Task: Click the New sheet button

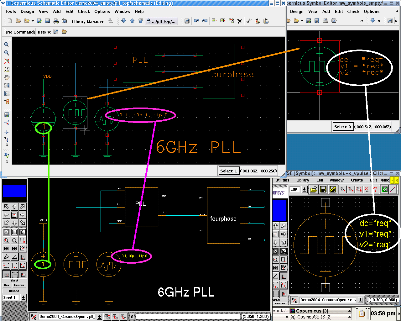Action: pyautogui.click(x=7, y=286)
